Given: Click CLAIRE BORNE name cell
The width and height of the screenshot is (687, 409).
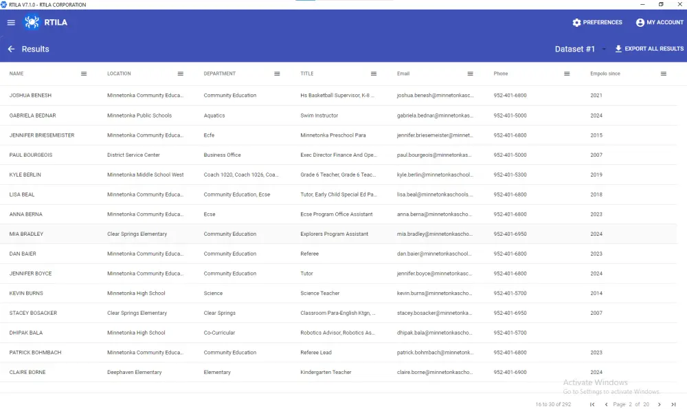Looking at the screenshot, I should coord(27,372).
